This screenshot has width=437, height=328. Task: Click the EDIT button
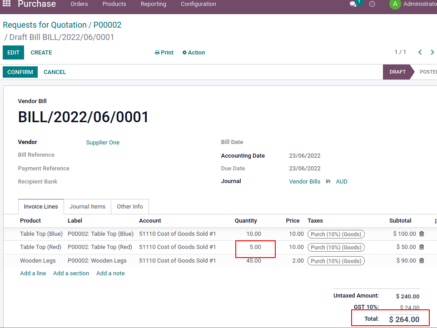[13, 52]
